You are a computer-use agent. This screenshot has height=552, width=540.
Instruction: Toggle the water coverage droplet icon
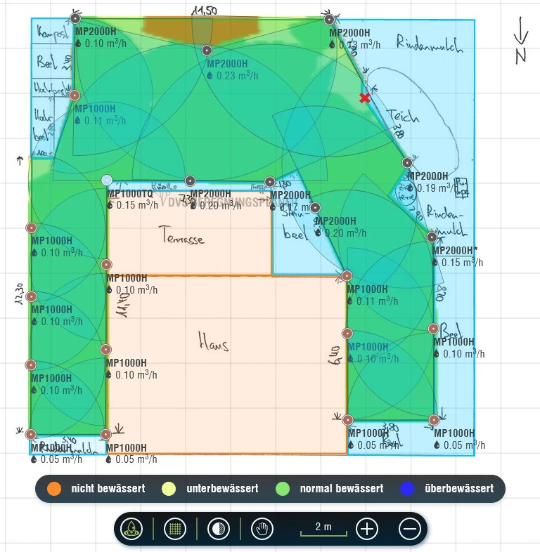pyautogui.click(x=131, y=529)
